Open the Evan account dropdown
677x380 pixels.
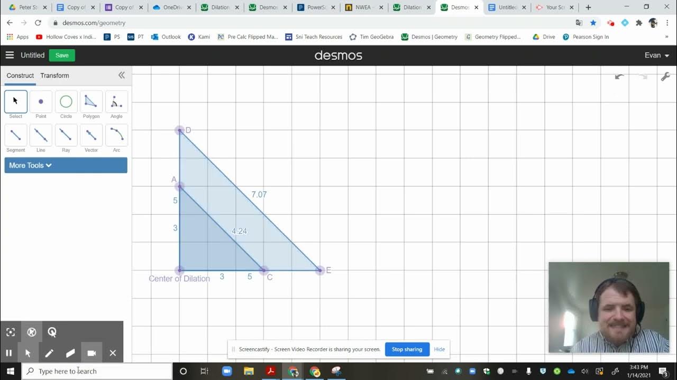[657, 55]
